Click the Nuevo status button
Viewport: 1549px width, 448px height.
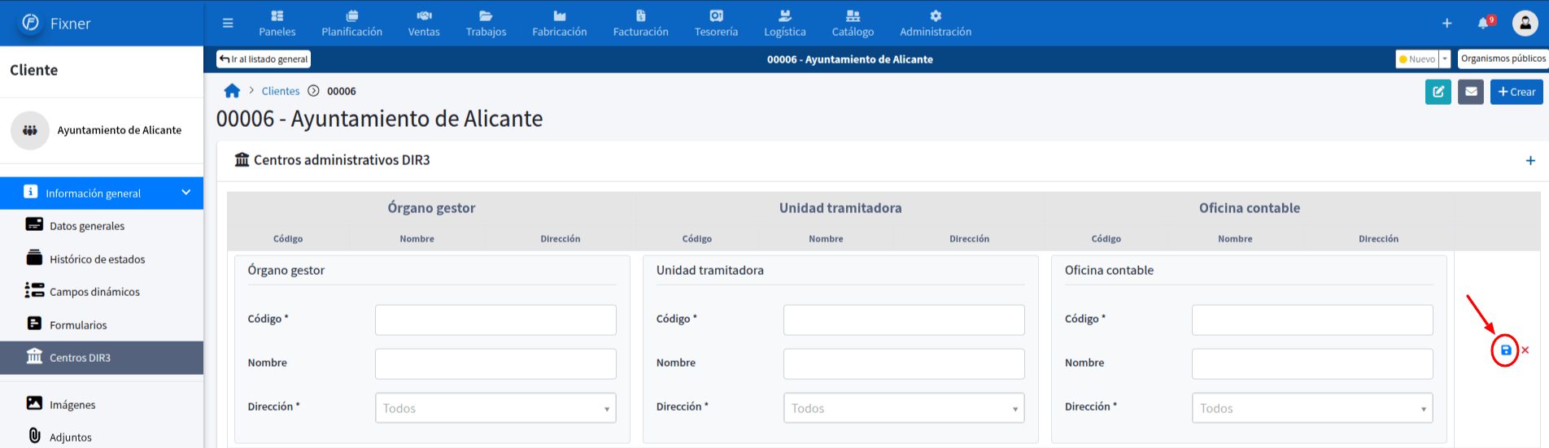coord(1417,59)
